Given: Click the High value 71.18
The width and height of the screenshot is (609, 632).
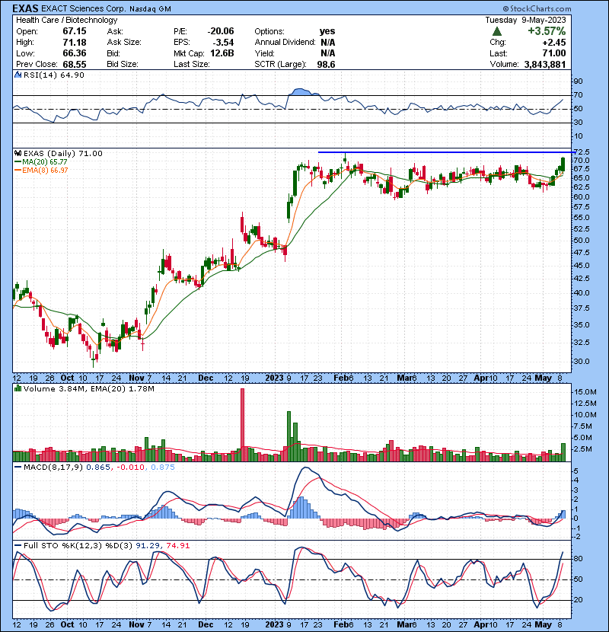Looking at the screenshot, I should (75, 43).
